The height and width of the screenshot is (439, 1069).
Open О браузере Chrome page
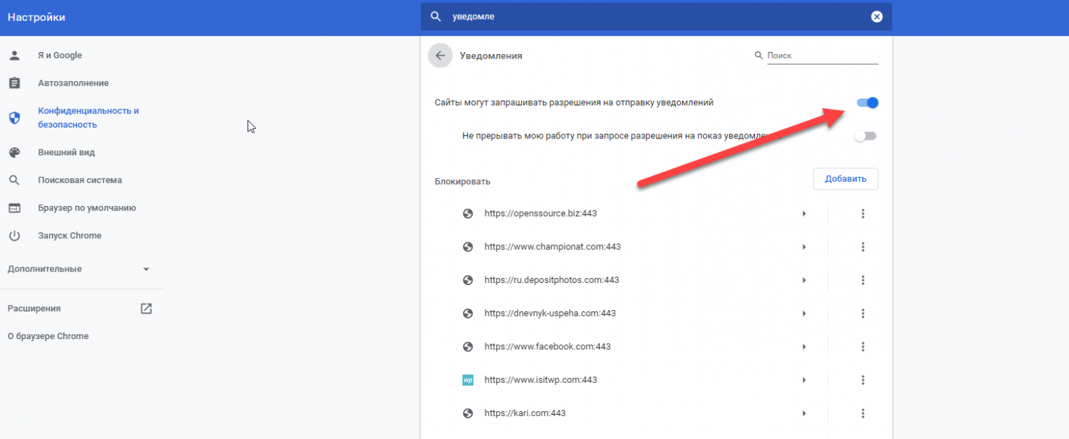[48, 336]
